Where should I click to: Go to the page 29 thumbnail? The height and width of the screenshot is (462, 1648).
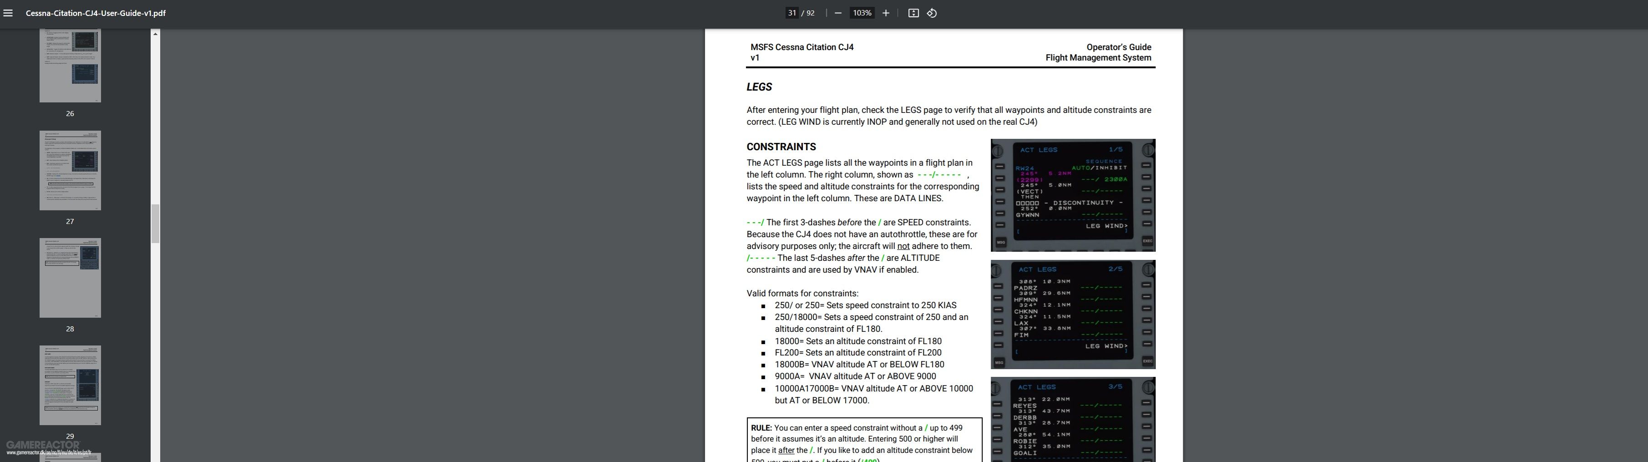pos(71,385)
